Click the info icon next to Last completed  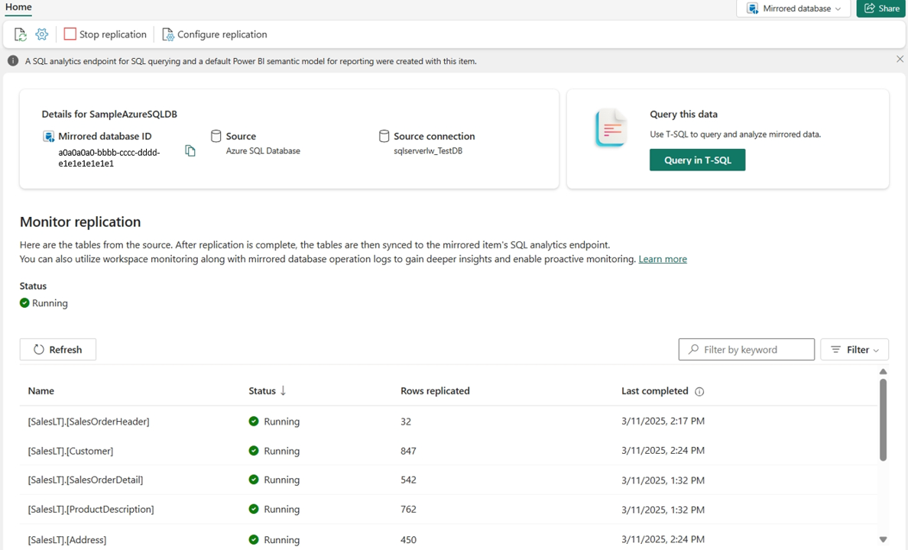(699, 391)
